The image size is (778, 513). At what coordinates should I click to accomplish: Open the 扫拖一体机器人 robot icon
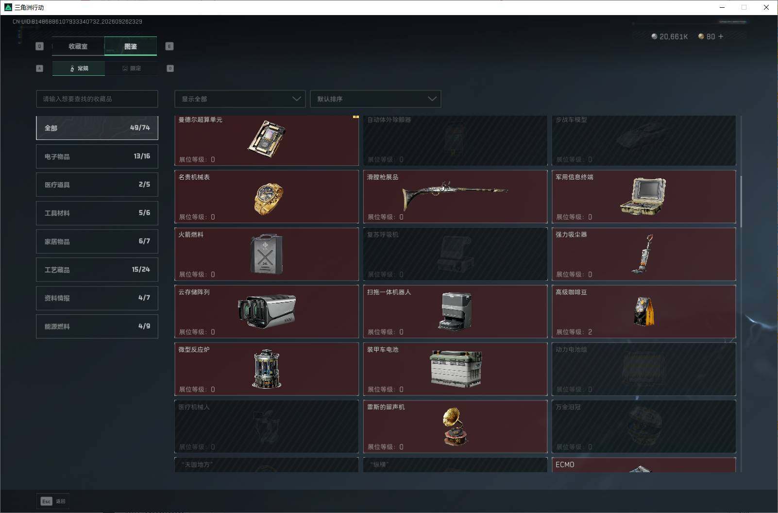(455, 311)
